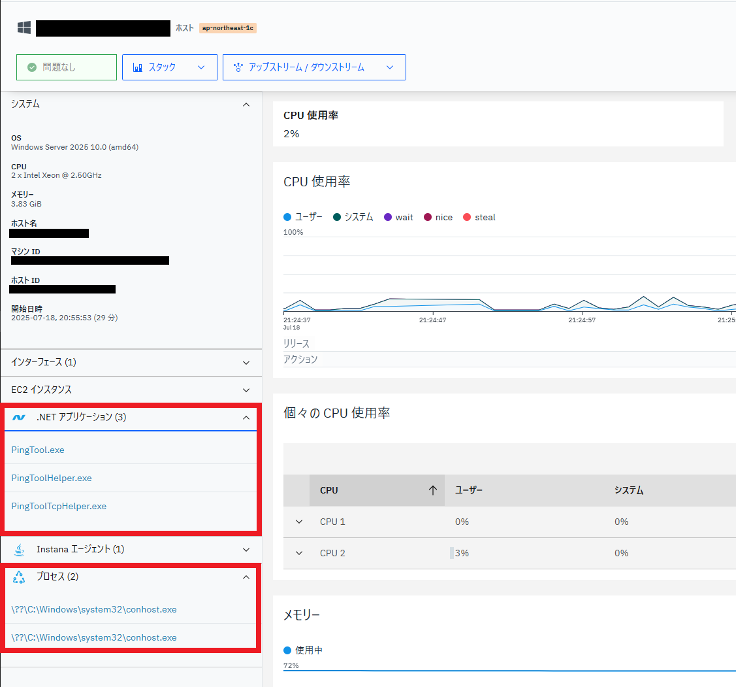
Task: Click the CPU column sort arrow
Action: [433, 491]
